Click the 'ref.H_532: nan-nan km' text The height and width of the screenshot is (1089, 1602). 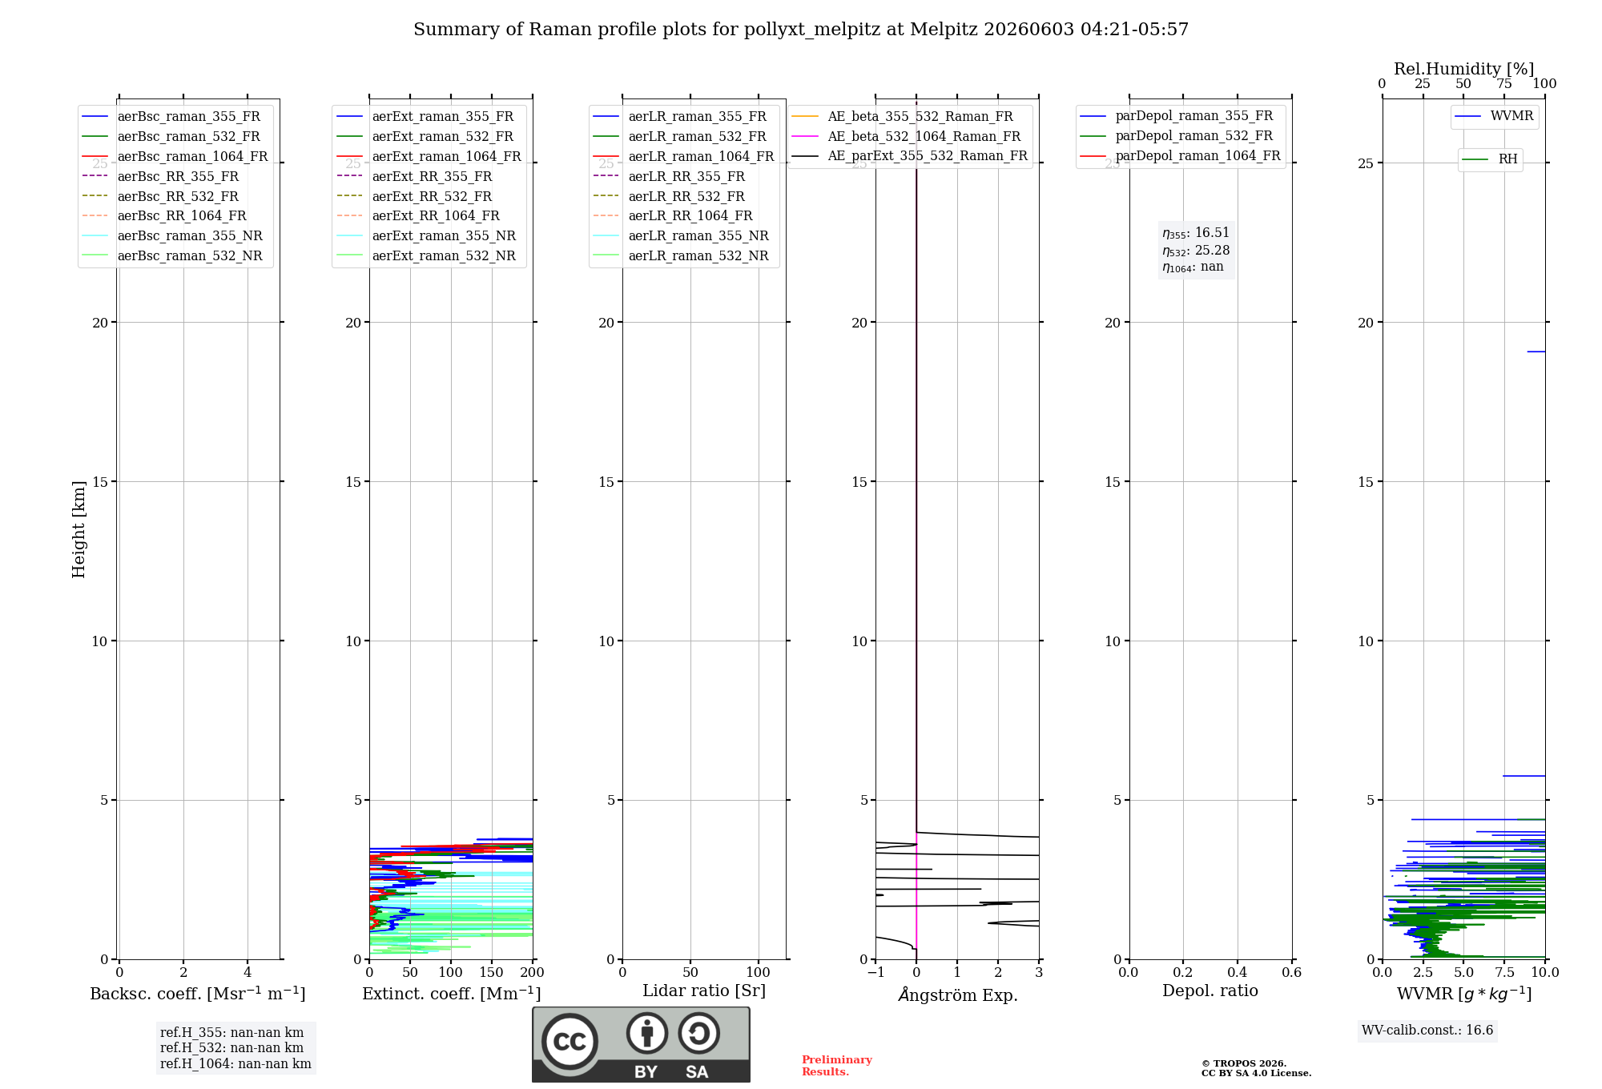point(232,1048)
